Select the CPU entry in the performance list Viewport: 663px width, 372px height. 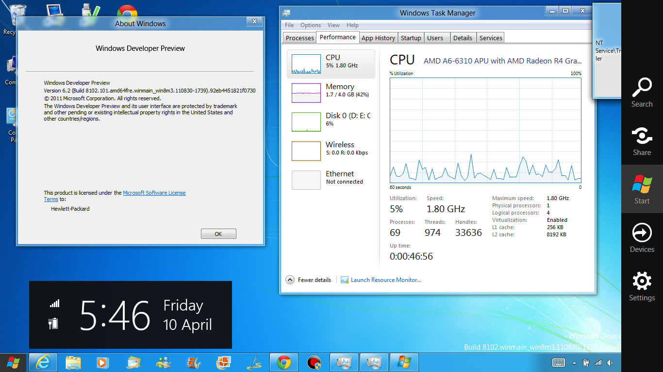point(331,64)
